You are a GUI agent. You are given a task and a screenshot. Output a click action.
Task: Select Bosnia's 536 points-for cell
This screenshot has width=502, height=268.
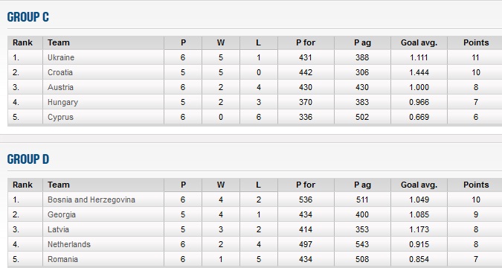pyautogui.click(x=306, y=200)
